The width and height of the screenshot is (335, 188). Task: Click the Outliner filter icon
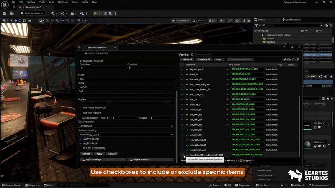[x=256, y=25]
